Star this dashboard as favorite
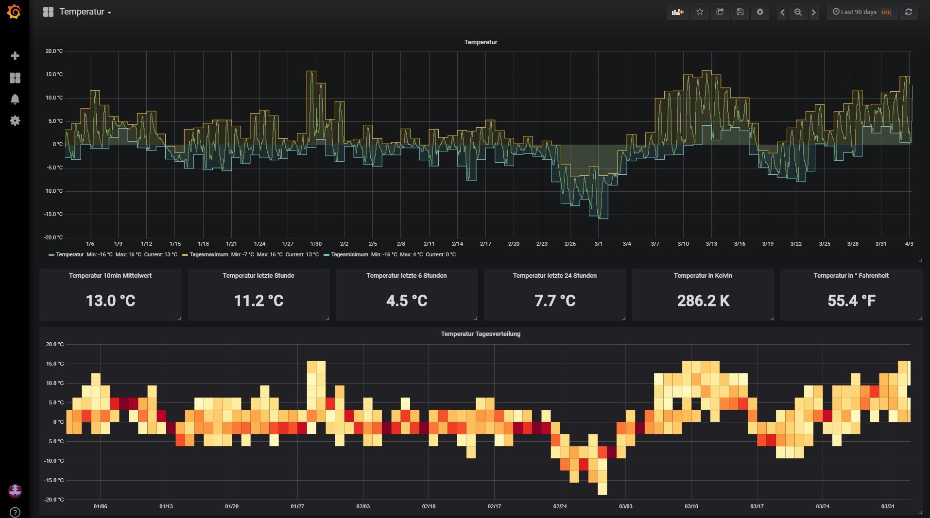This screenshot has width=930, height=518. click(x=700, y=12)
